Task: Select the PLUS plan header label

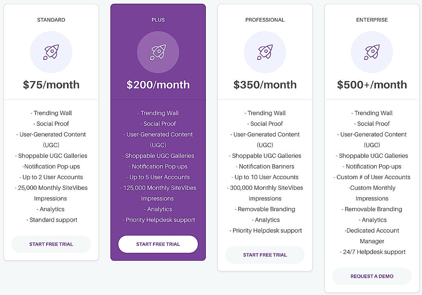Action: pos(158,20)
